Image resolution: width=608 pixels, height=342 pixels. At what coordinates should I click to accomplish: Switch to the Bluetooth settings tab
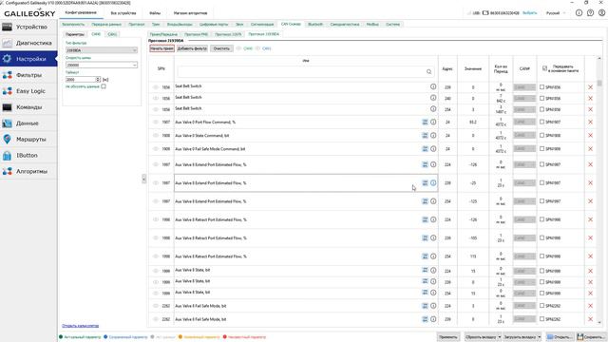tap(315, 24)
